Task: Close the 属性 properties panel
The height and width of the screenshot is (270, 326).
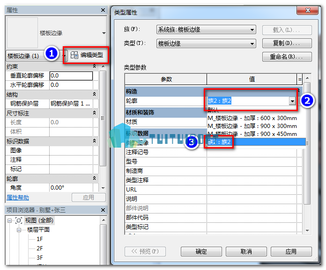Action: coord(103,10)
